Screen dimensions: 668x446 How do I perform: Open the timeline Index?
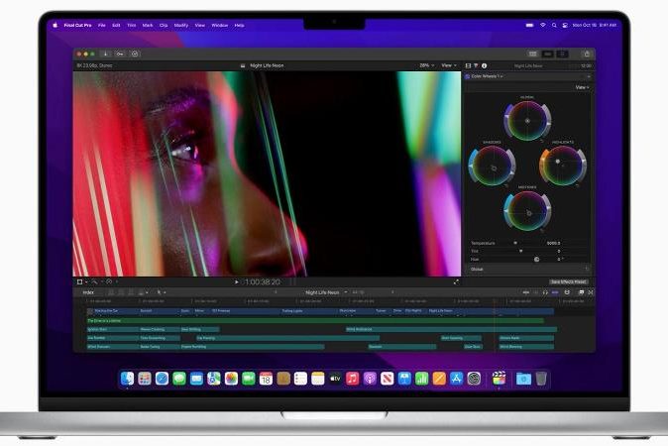point(88,292)
